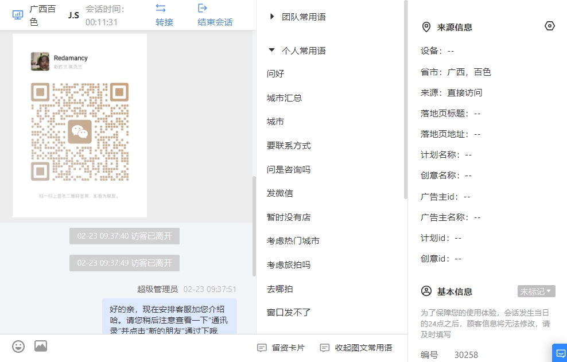Click the 会话时间 00:11:31 timer

[x=105, y=15]
